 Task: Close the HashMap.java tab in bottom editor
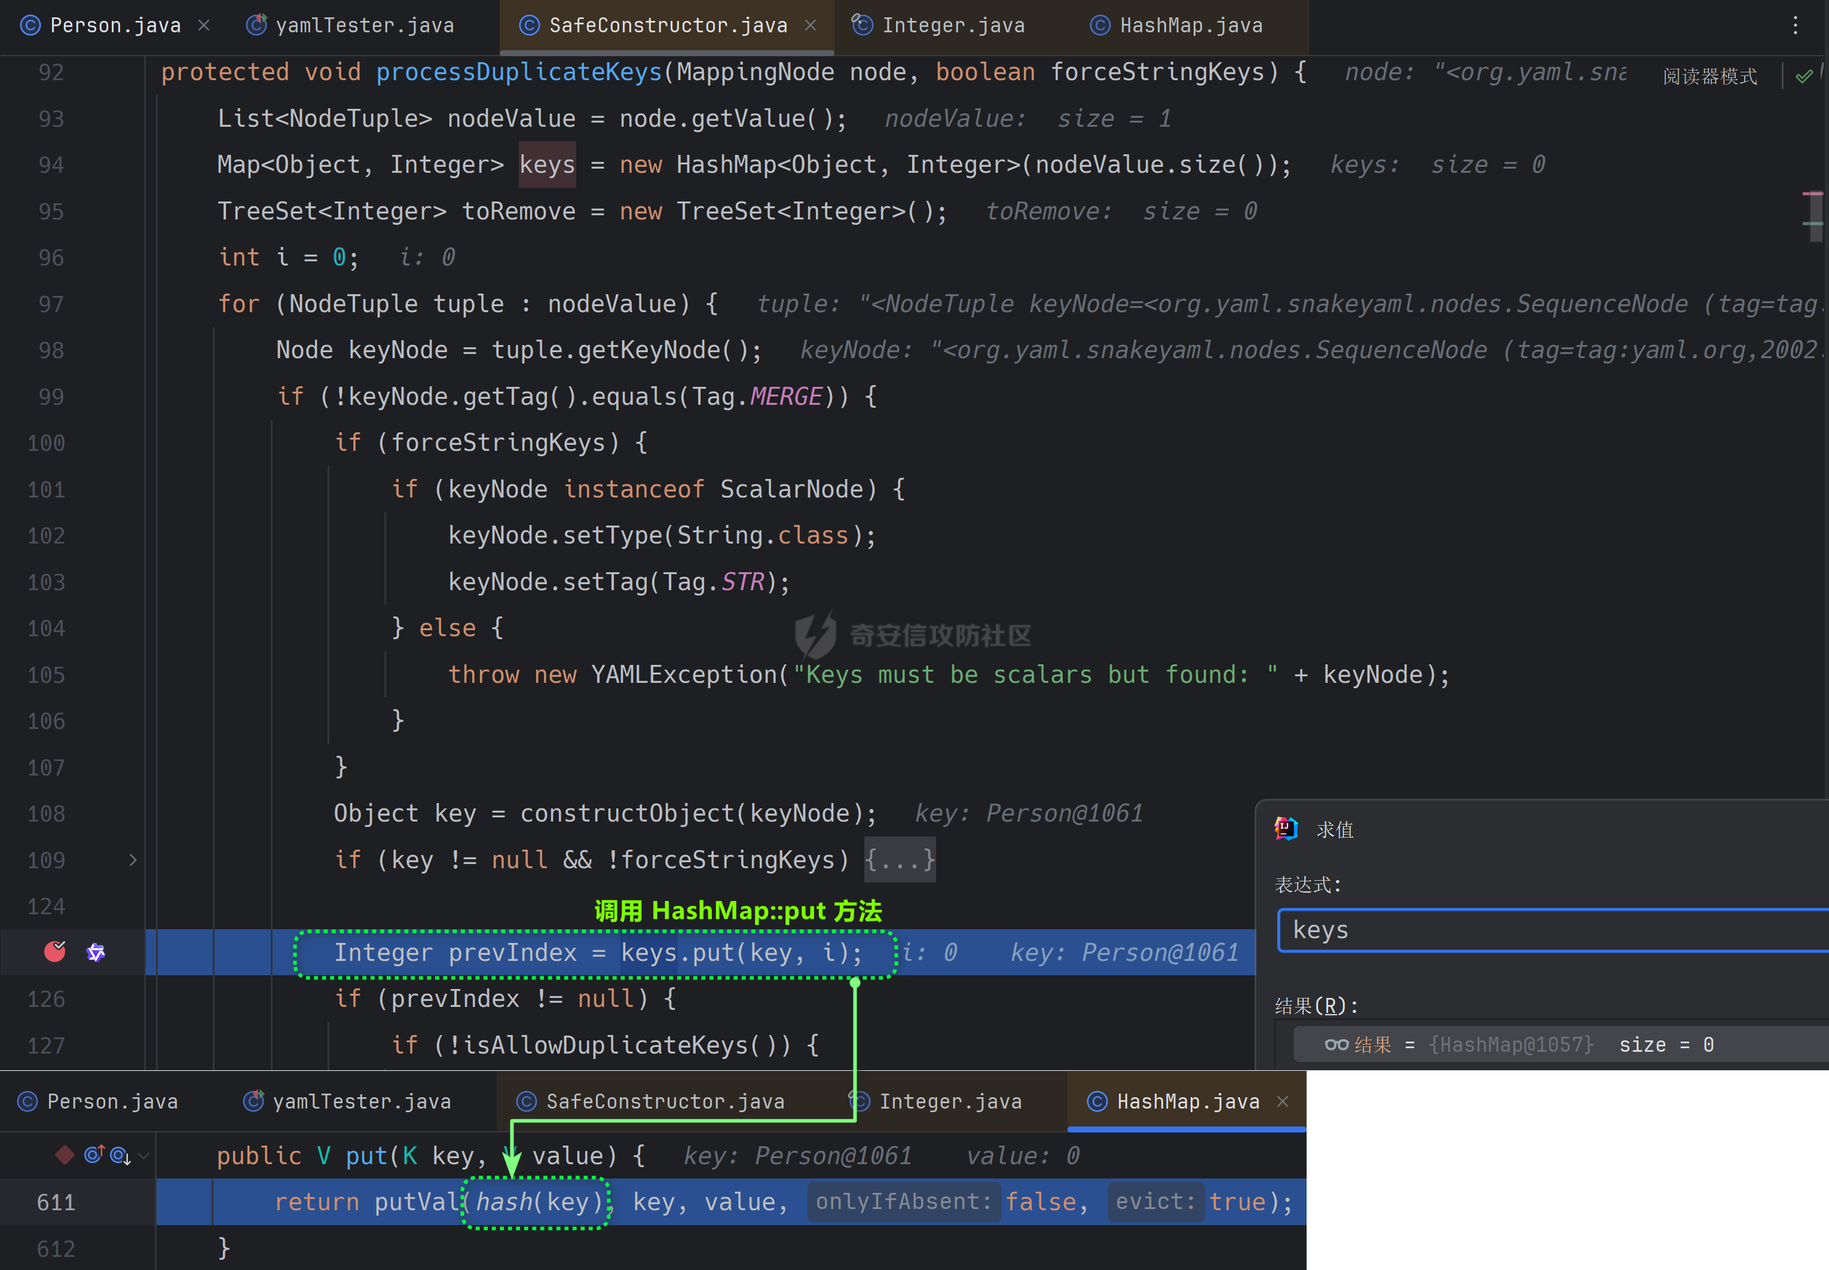tap(1283, 1101)
